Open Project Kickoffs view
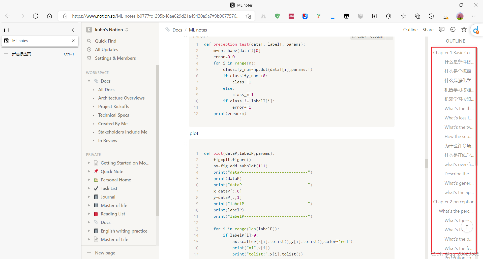Viewport: 483px width, 259px height. pyautogui.click(x=113, y=106)
